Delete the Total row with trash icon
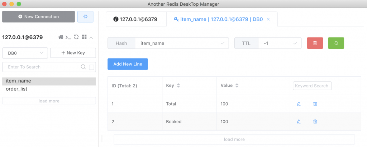This screenshot has height=147, width=367. coord(315,104)
